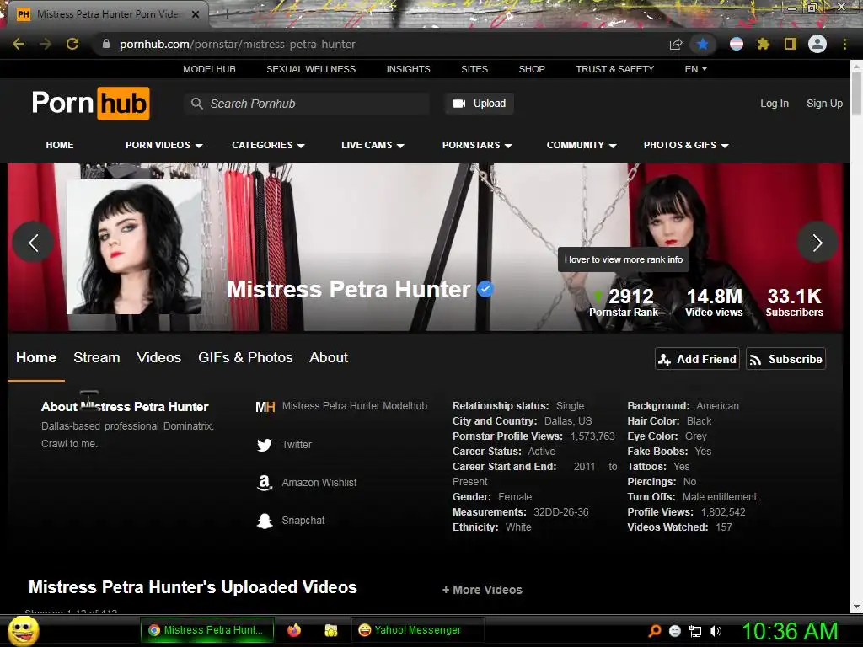Click the share page icon in address bar
This screenshot has width=863, height=647.
pyautogui.click(x=675, y=45)
